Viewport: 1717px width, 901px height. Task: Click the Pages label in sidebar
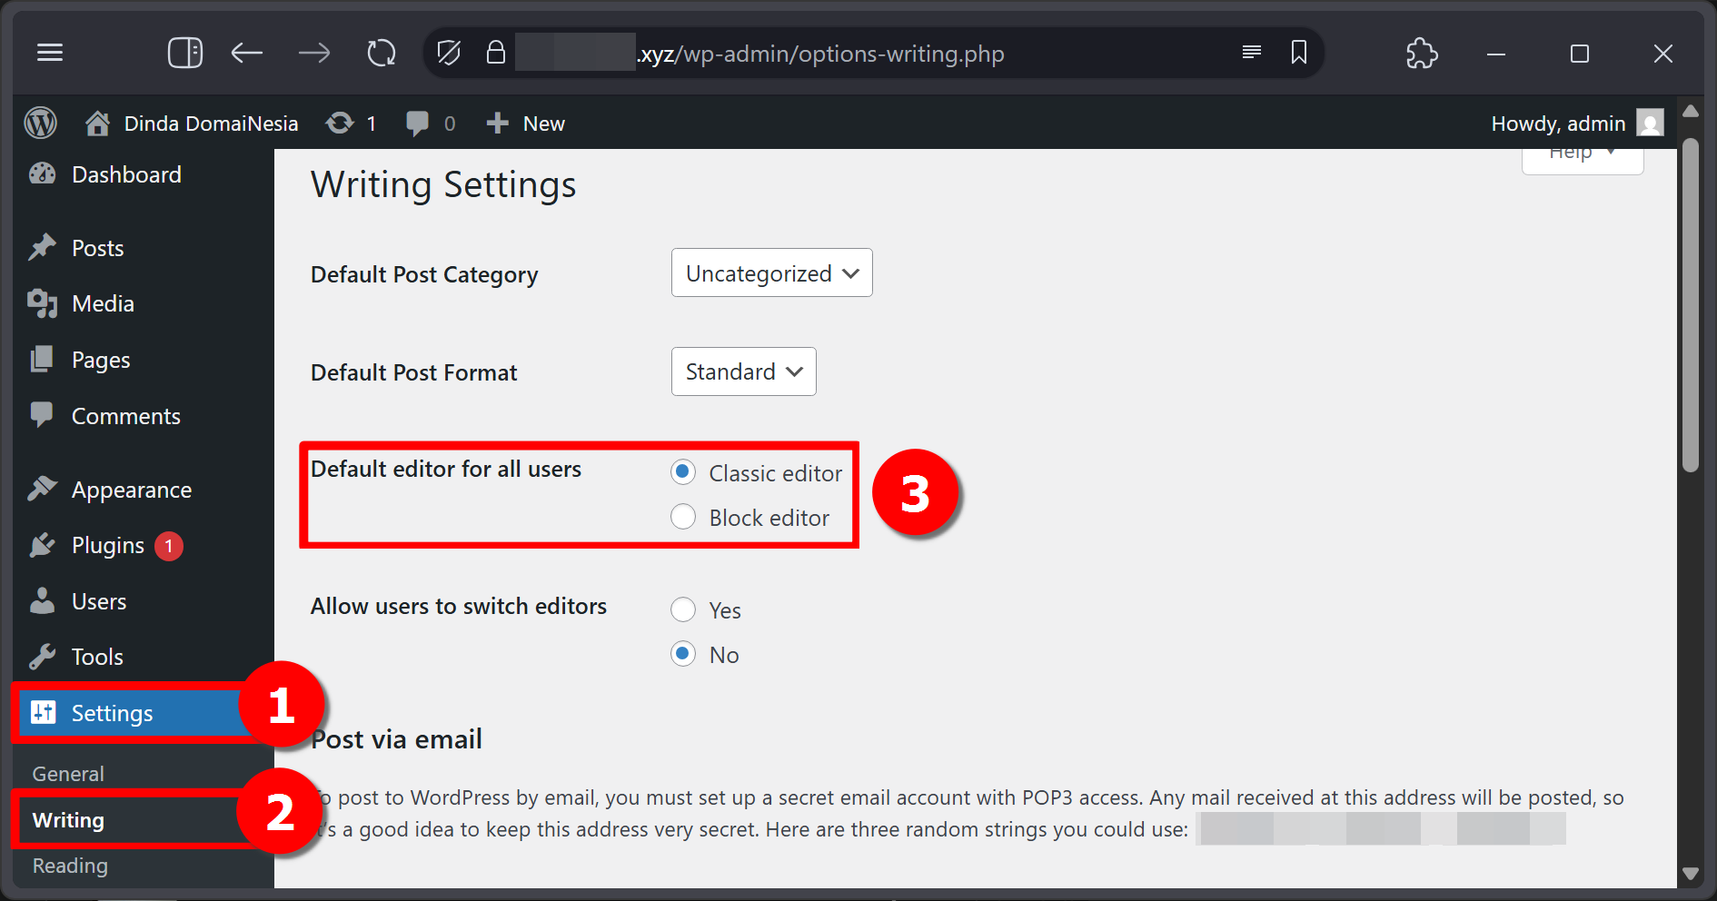tap(101, 361)
